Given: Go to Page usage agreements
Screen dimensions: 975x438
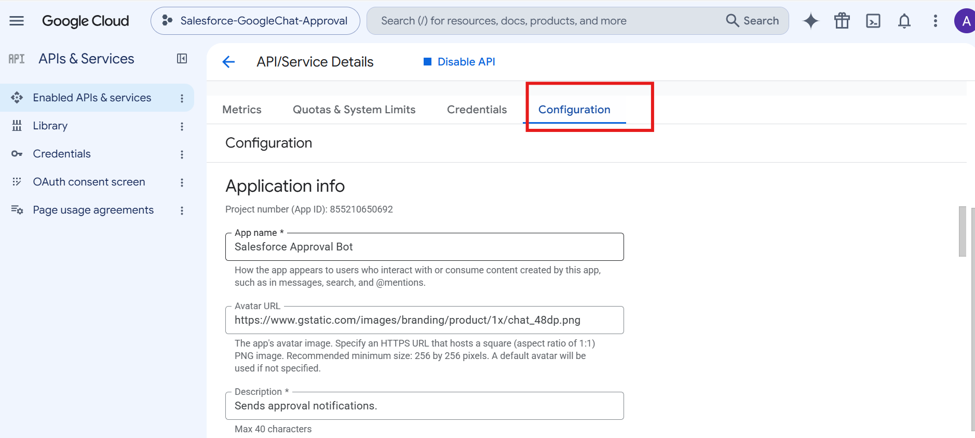Looking at the screenshot, I should pos(93,210).
